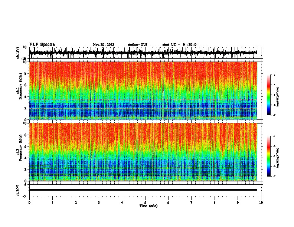Click "-7" tick on ch.2 colorbar

pos(274,176)
